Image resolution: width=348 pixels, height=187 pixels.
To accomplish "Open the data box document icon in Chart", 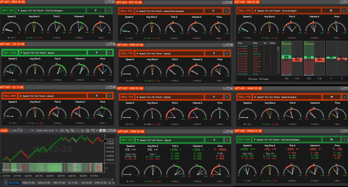I will click(x=87, y=131).
